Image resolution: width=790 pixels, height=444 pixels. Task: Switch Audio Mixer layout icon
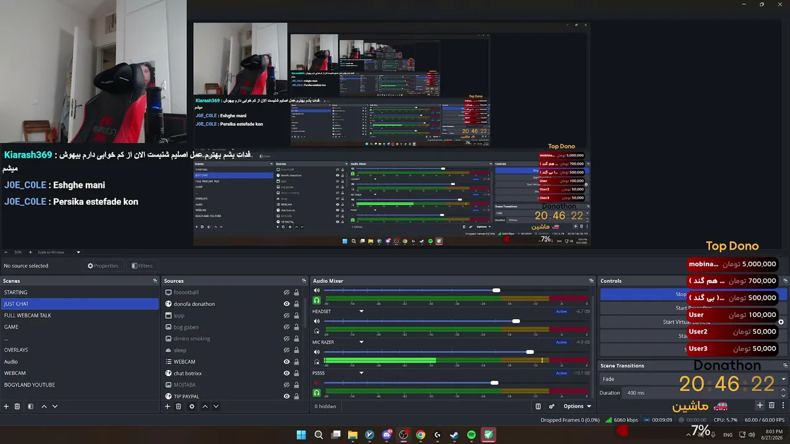(538, 406)
